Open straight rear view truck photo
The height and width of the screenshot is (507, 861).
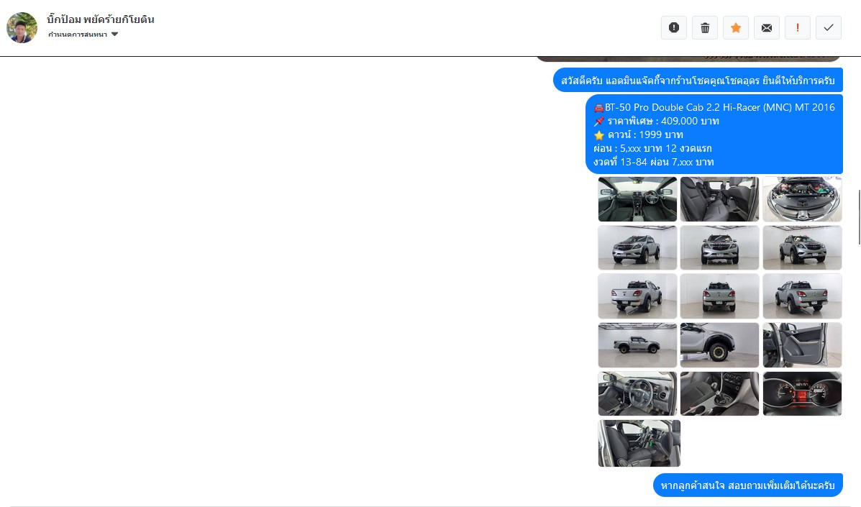pos(719,296)
